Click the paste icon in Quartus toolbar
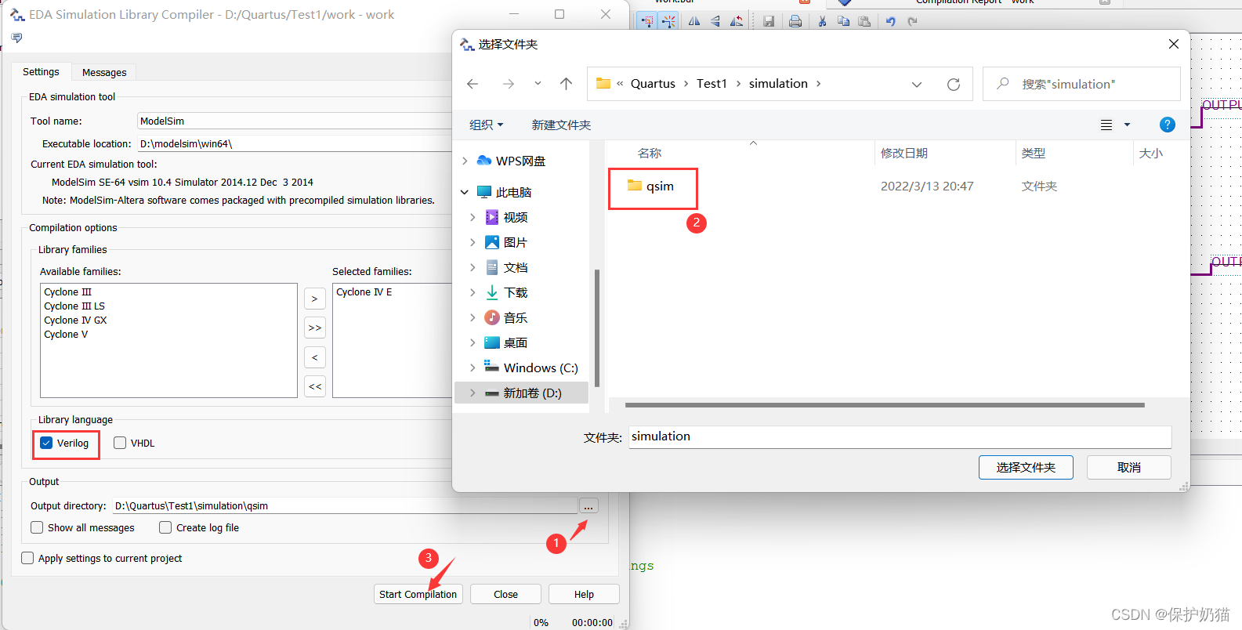The image size is (1242, 630). 864,21
